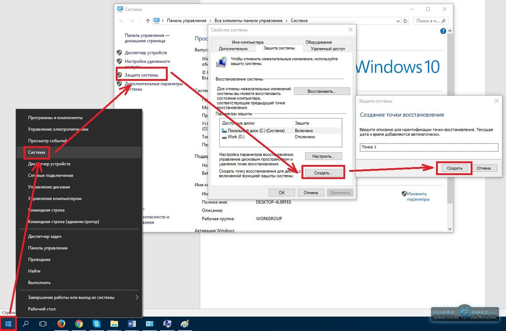The image size is (506, 331).
Task: Click the 'Восстановить...' button
Action: tap(322, 91)
